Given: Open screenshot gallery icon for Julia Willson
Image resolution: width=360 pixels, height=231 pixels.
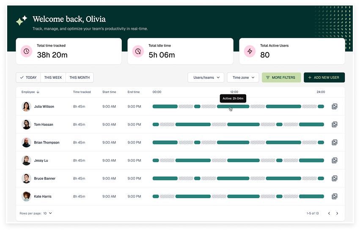Looking at the screenshot, I should [x=334, y=107].
